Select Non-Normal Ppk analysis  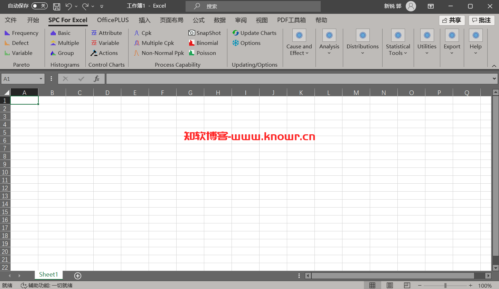point(159,53)
